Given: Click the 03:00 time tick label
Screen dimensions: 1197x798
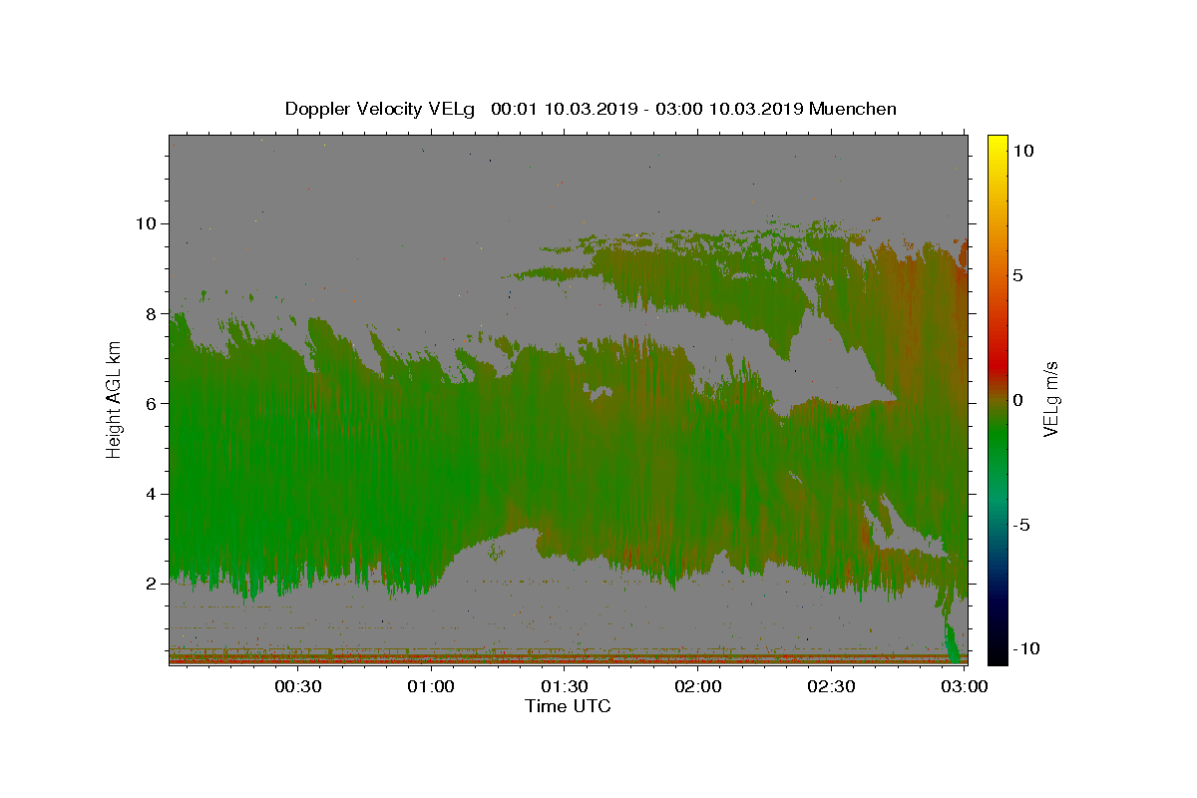Looking at the screenshot, I should coord(965,687).
